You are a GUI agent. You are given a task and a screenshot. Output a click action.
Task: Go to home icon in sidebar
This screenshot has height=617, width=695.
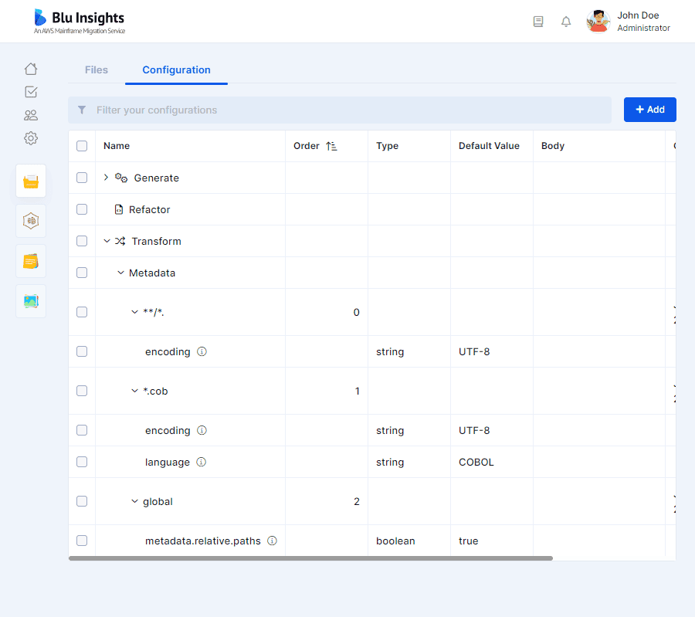31,69
